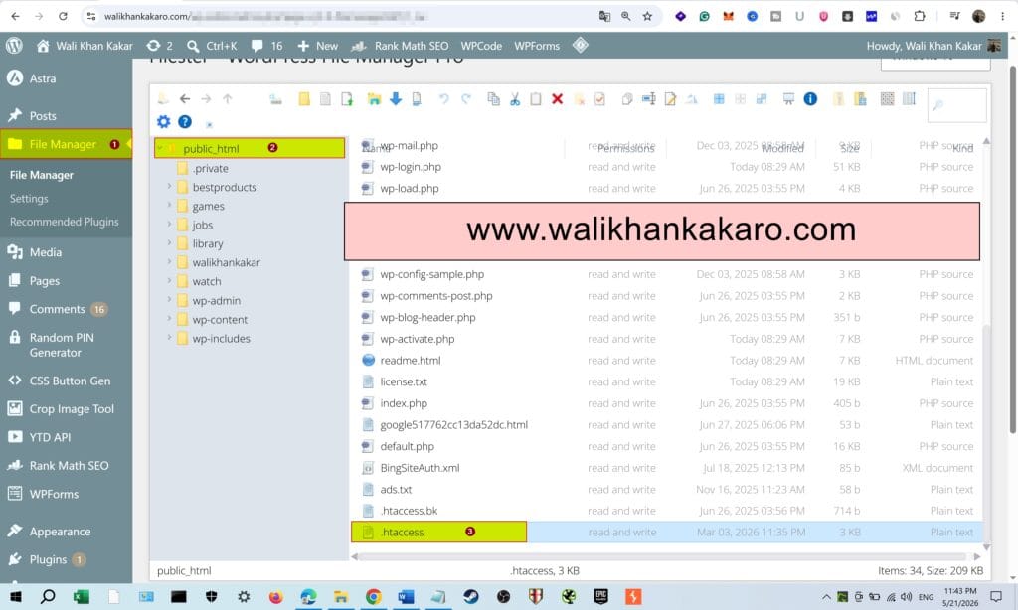This screenshot has height=610, width=1018.
Task: Click the Undo icon in file manager toolbar
Action: [443, 98]
